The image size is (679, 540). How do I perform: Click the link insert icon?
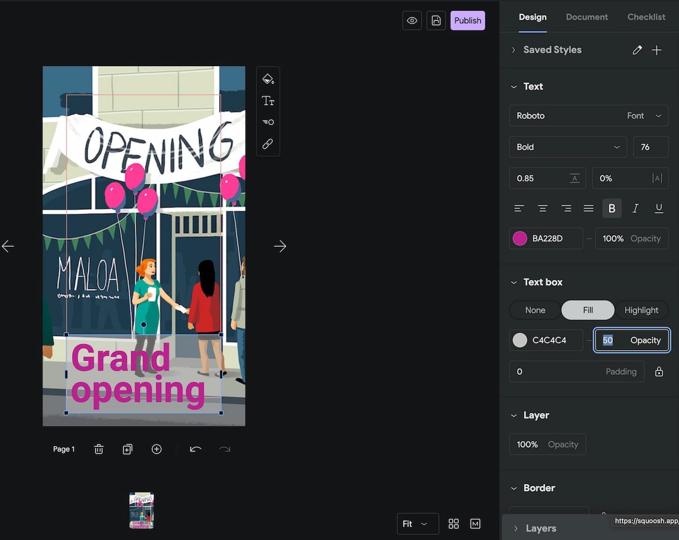click(268, 144)
